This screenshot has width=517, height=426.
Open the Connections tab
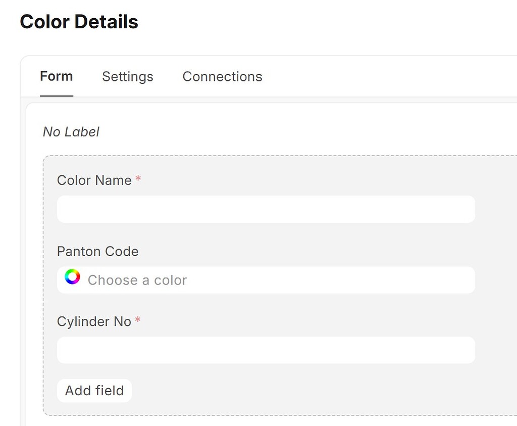(x=222, y=76)
